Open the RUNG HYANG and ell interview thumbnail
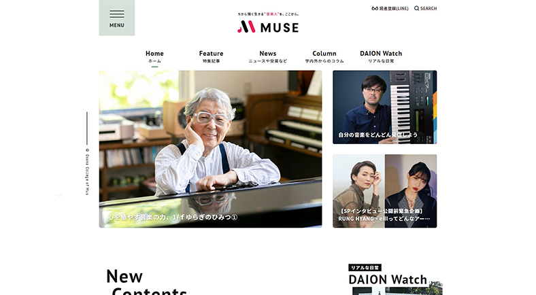This screenshot has width=536, height=295. tap(384, 191)
